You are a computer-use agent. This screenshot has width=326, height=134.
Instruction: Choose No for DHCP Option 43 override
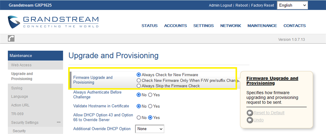click(x=139, y=117)
